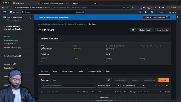181x102 pixels.
Task: Open Clusters breadcrumb link
Action: [x=70, y=24]
